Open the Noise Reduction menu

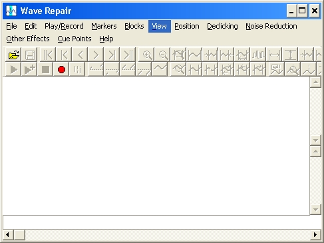271,26
